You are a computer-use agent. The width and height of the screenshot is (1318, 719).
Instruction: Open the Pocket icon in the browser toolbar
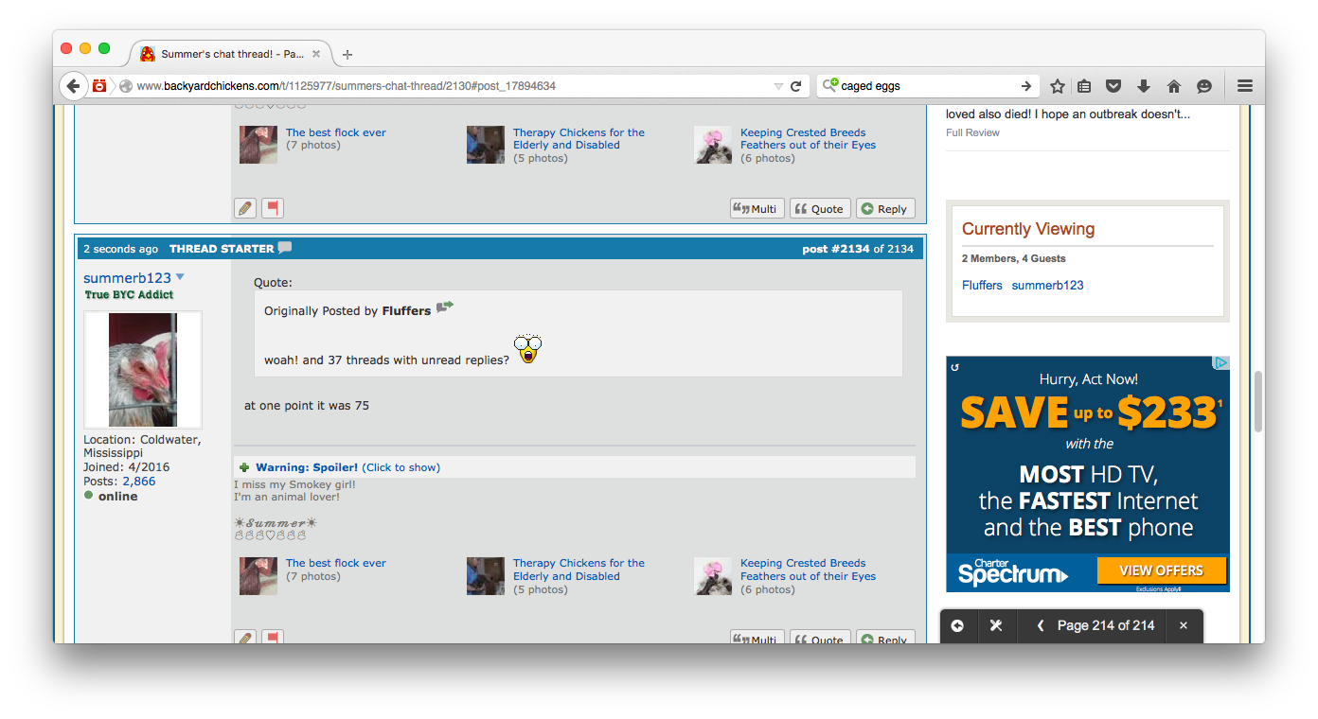1114,86
